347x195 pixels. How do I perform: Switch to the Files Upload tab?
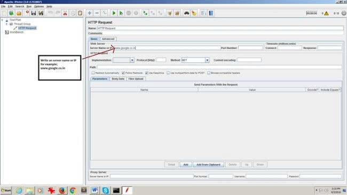[x=136, y=79]
